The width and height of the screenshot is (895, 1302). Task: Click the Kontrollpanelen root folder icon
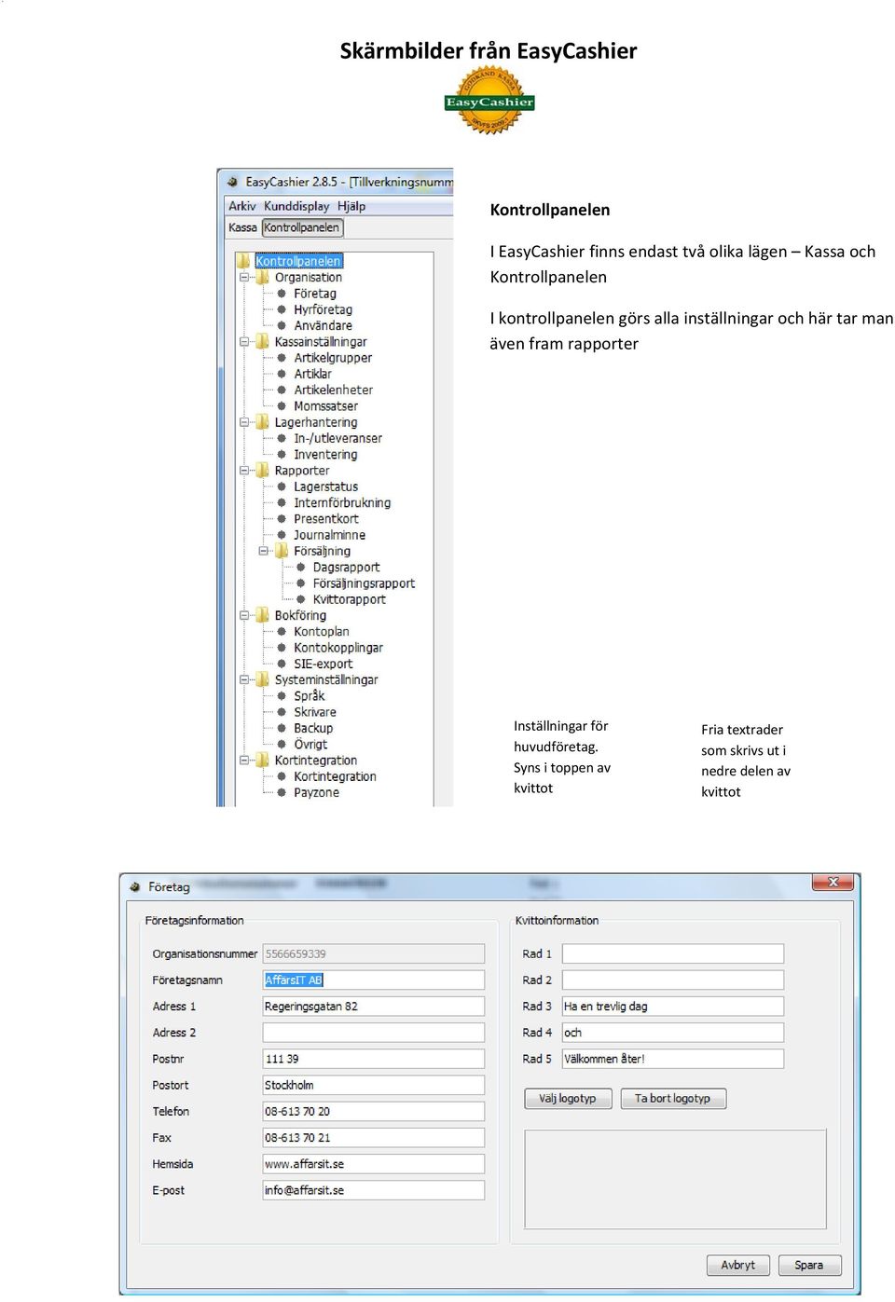coord(244,261)
